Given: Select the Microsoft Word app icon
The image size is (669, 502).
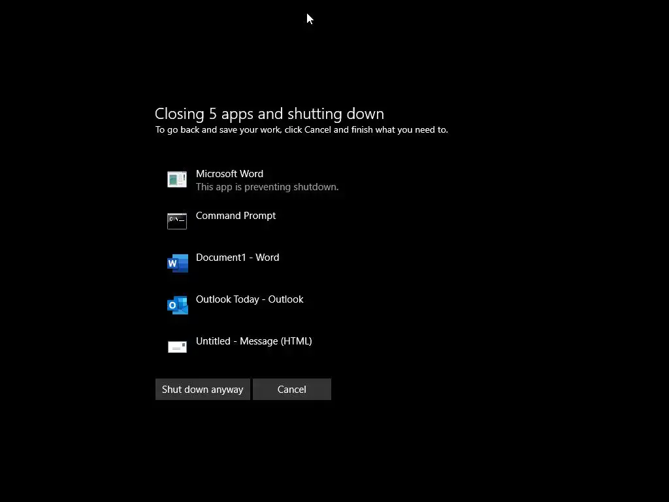Looking at the screenshot, I should click(x=177, y=179).
